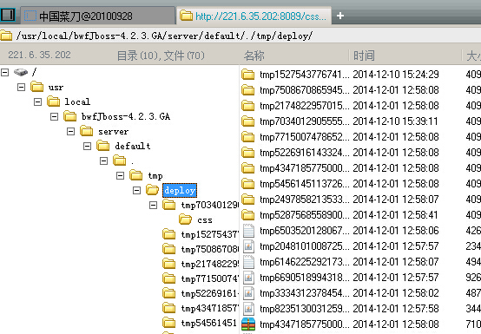Viewport: 481px width, 334px height.
Task: Open a new tab with plus button
Action: click(340, 16)
